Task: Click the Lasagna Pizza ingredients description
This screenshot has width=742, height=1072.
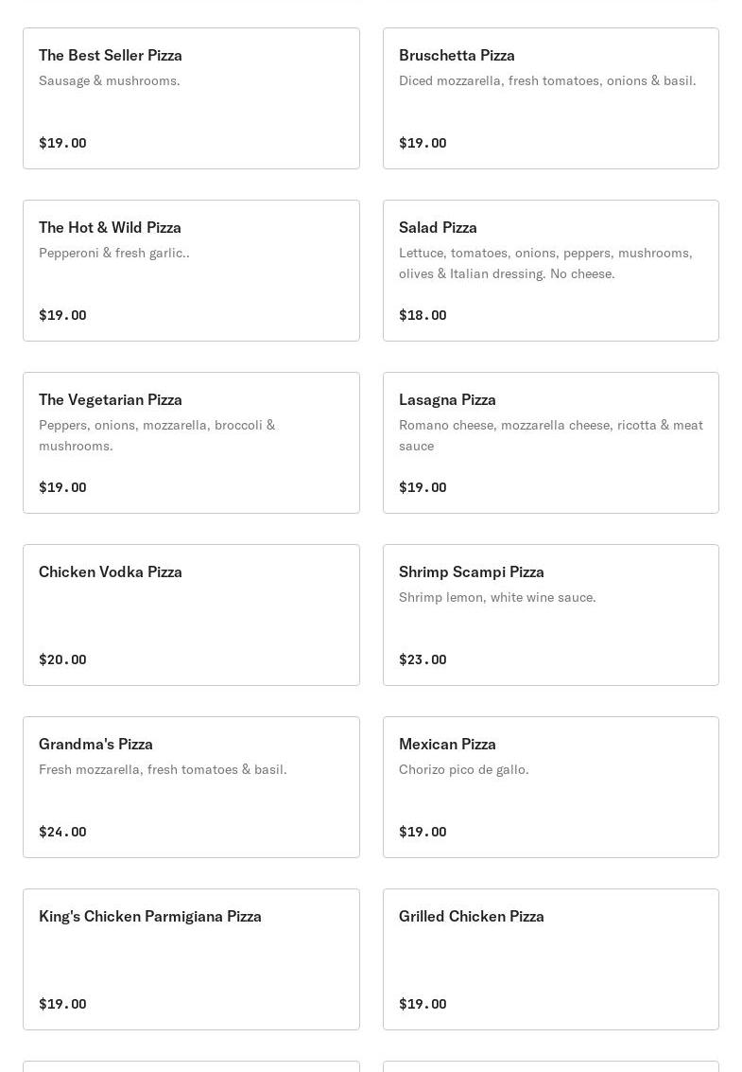Action: [x=550, y=435]
